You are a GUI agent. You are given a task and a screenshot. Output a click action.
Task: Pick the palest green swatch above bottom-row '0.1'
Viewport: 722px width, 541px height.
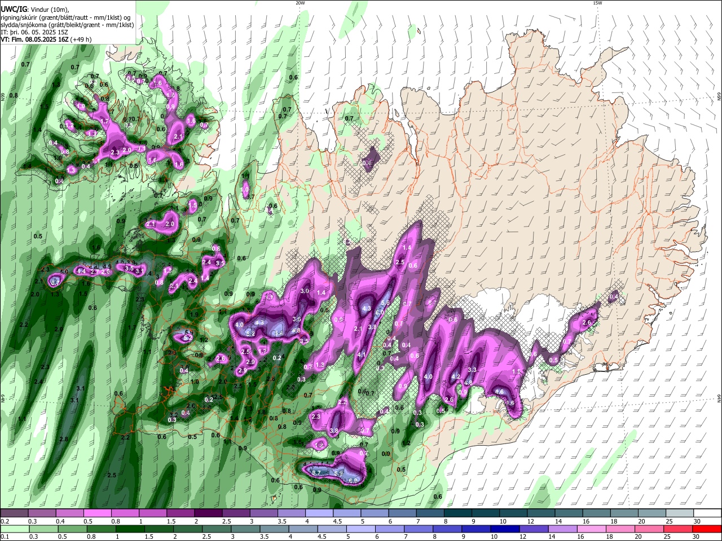[14, 529]
